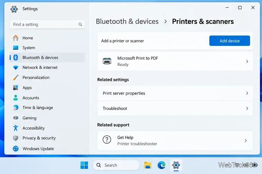Viewport: 262px width, 174px height.
Task: Click the Gaming controller icon
Action: coord(16,118)
